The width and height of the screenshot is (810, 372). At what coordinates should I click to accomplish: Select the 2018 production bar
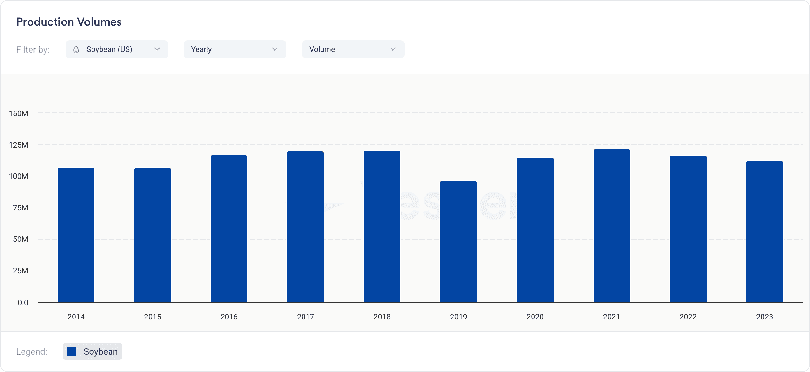(382, 226)
